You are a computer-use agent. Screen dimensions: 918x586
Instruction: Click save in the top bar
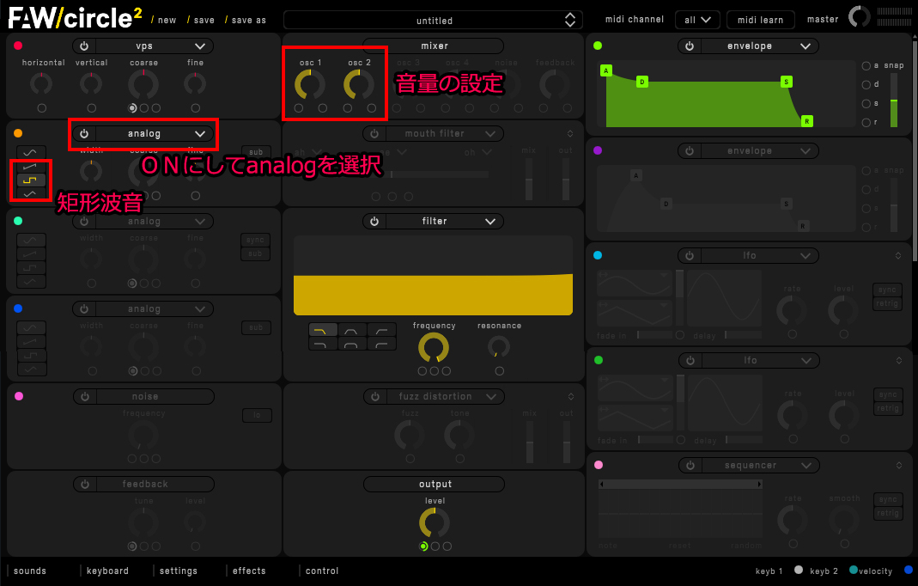[204, 20]
